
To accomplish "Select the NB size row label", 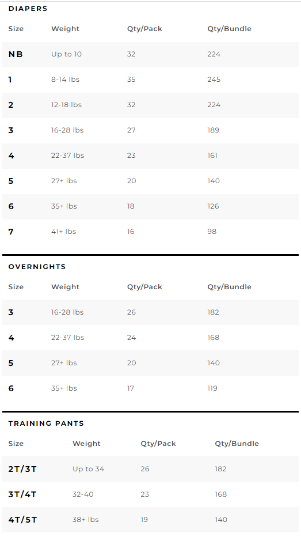I will (16, 54).
